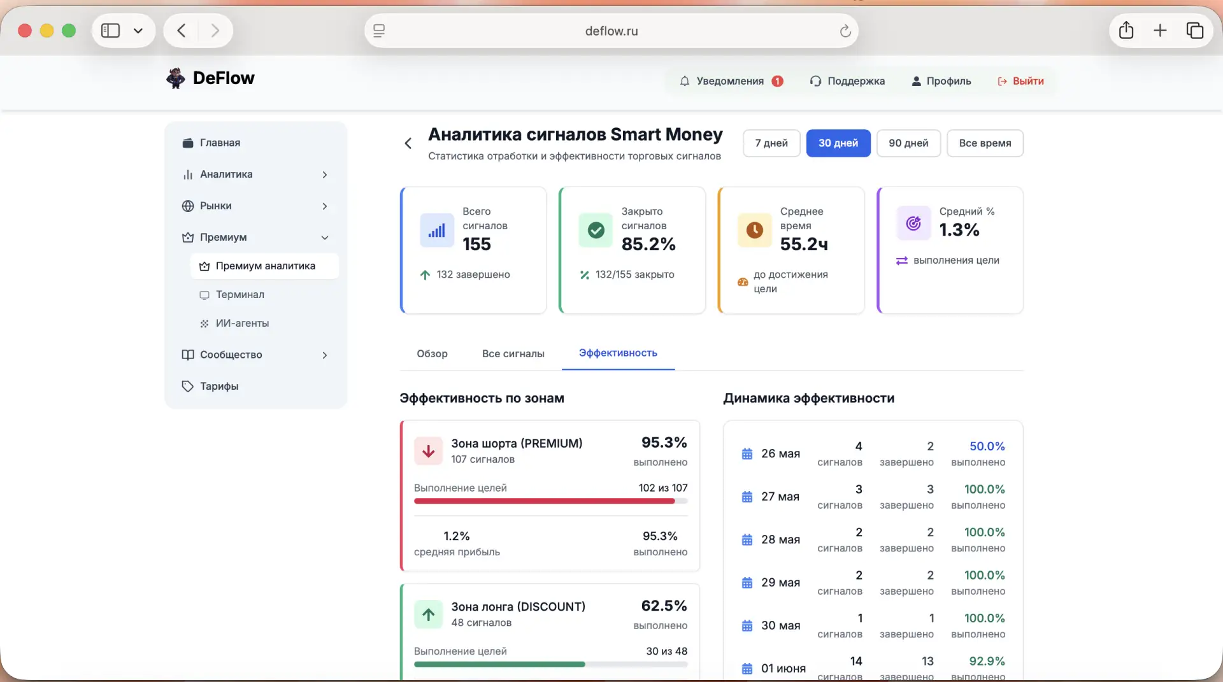
Task: Switch to the Эффективность tab
Action: (618, 353)
